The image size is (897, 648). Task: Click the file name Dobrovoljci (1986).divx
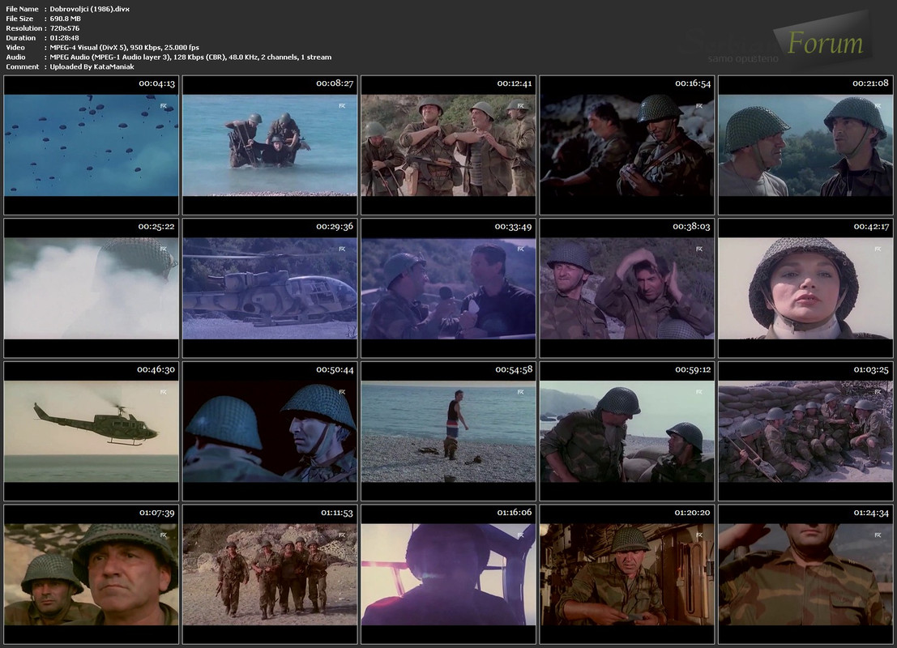pyautogui.click(x=90, y=9)
